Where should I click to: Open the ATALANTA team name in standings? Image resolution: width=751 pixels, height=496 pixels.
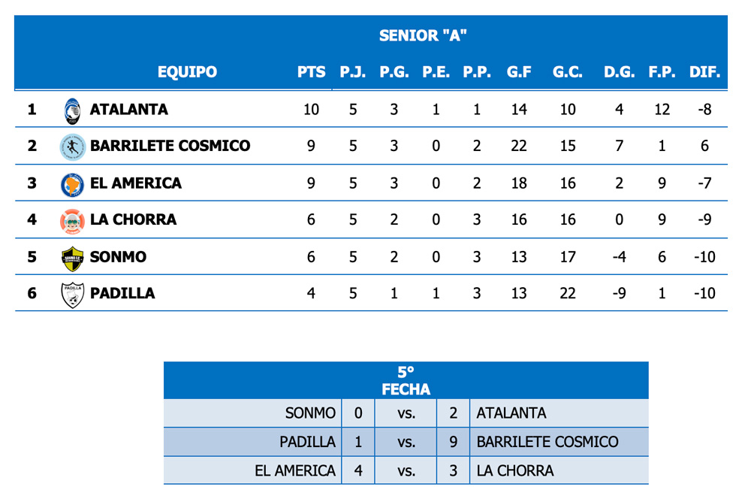point(128,110)
